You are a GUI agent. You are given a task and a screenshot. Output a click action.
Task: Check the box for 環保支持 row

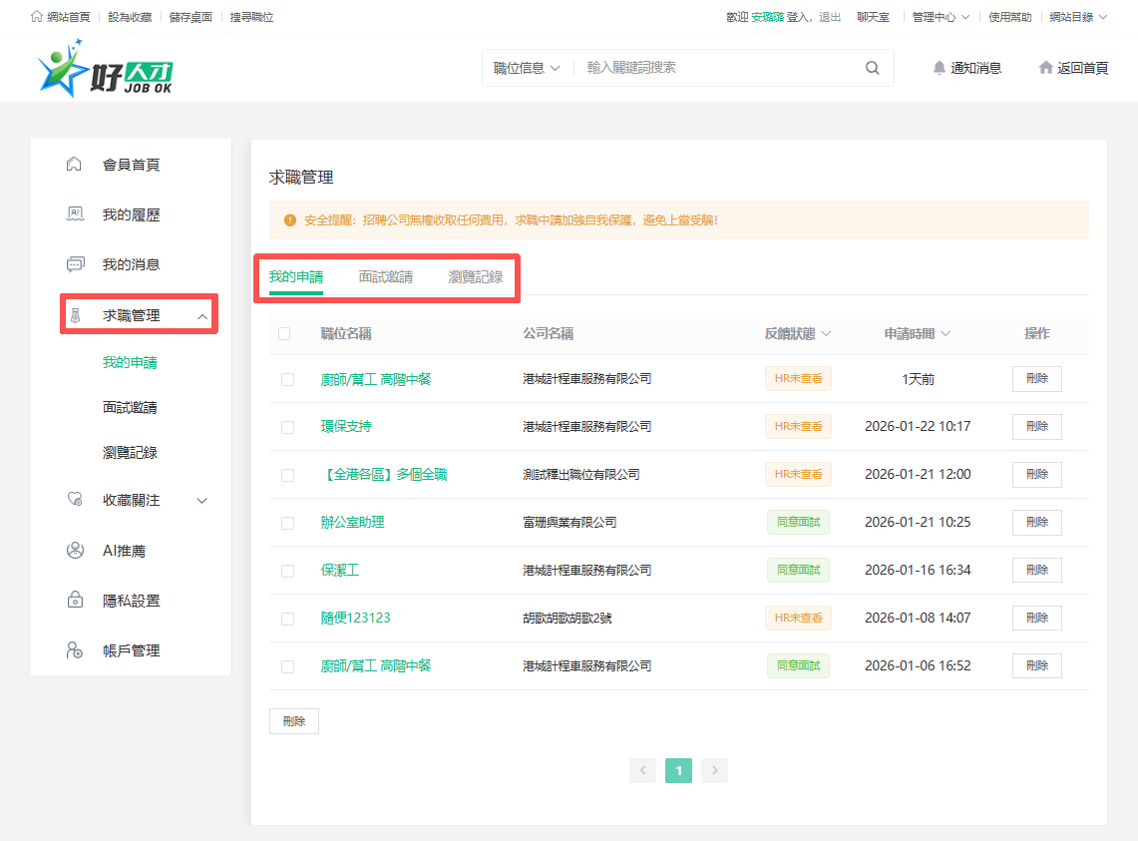287,427
